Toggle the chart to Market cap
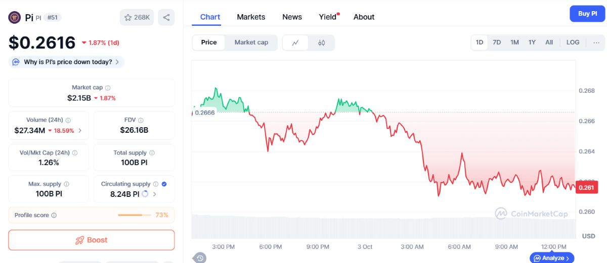Image resolution: width=607 pixels, height=263 pixels. pos(251,42)
